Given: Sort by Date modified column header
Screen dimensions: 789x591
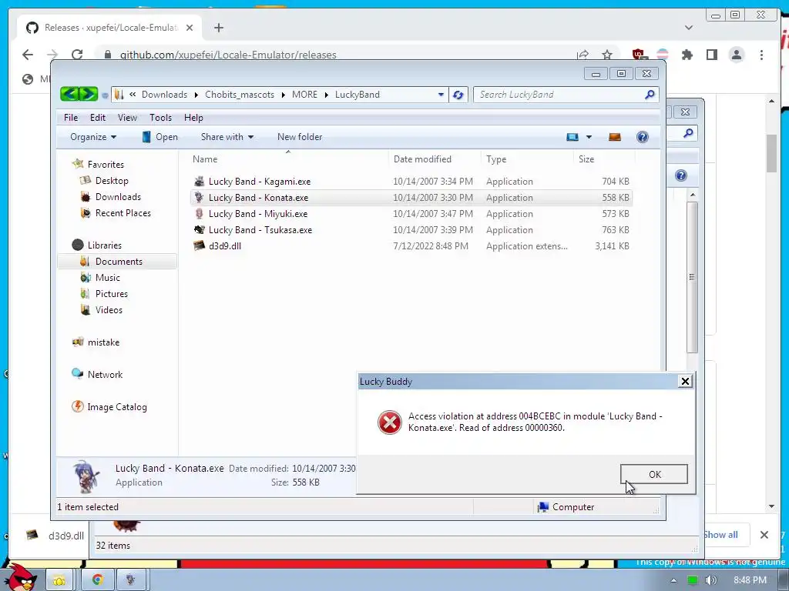Looking at the screenshot, I should coord(422,159).
